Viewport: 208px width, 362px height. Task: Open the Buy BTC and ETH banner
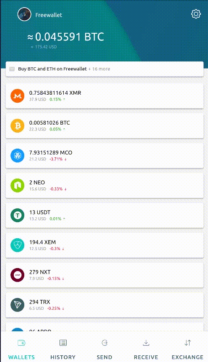tap(104, 69)
